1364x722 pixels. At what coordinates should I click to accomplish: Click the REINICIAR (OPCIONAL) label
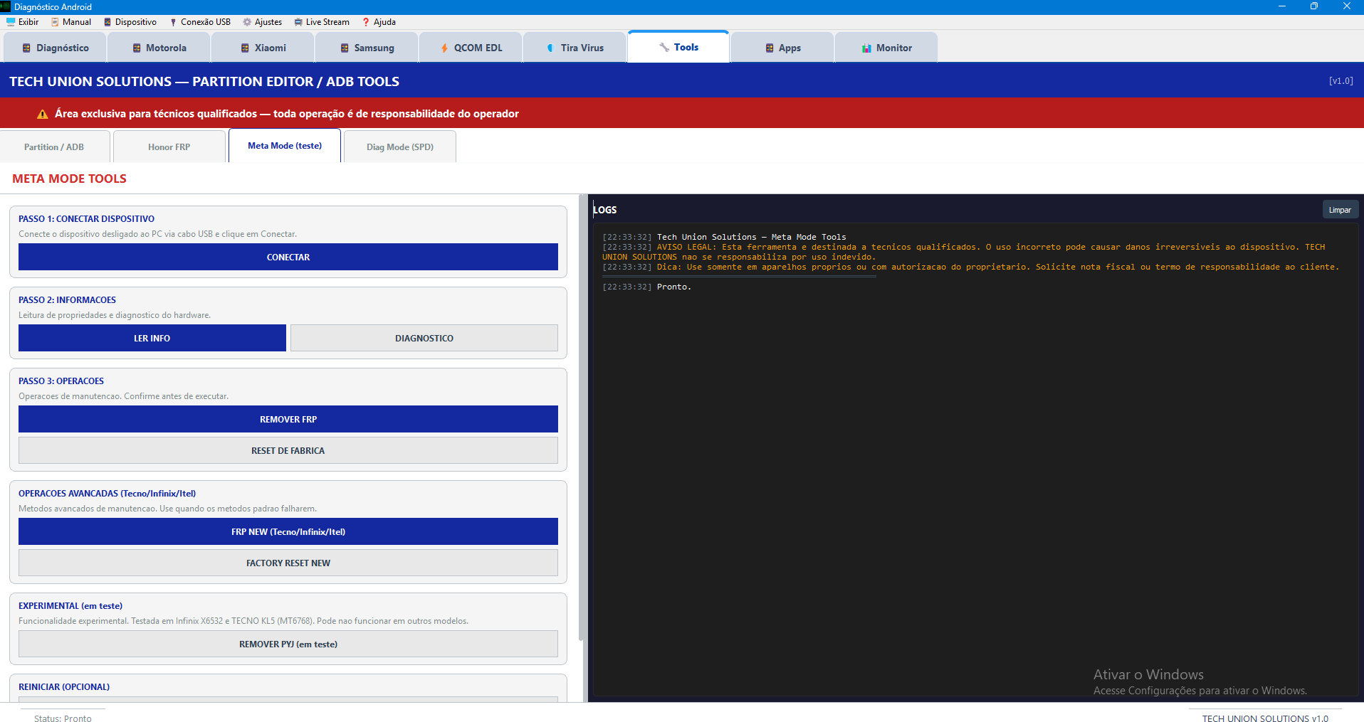click(x=64, y=687)
